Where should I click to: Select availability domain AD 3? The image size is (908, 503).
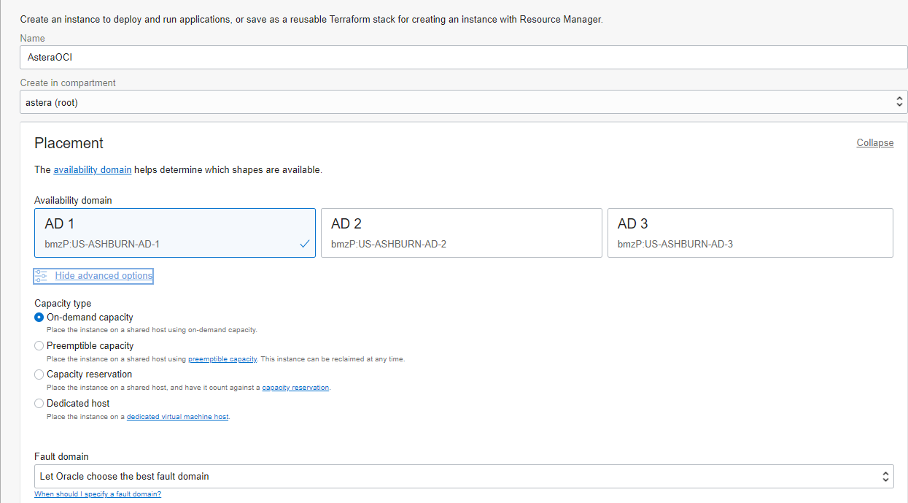750,233
